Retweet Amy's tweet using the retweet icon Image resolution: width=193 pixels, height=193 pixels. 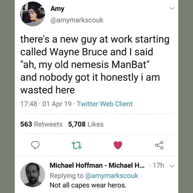click(77, 145)
